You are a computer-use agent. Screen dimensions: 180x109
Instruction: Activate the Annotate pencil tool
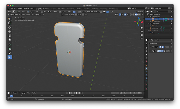[10, 44]
